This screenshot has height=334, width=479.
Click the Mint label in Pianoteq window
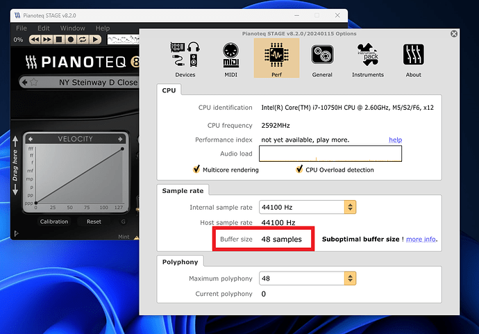pyautogui.click(x=124, y=237)
